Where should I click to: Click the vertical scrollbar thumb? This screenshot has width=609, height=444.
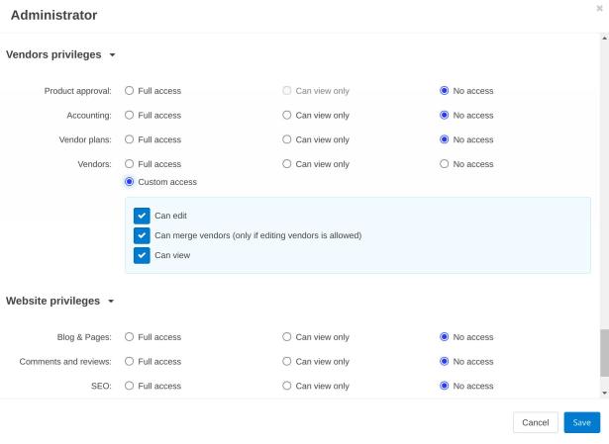604,353
